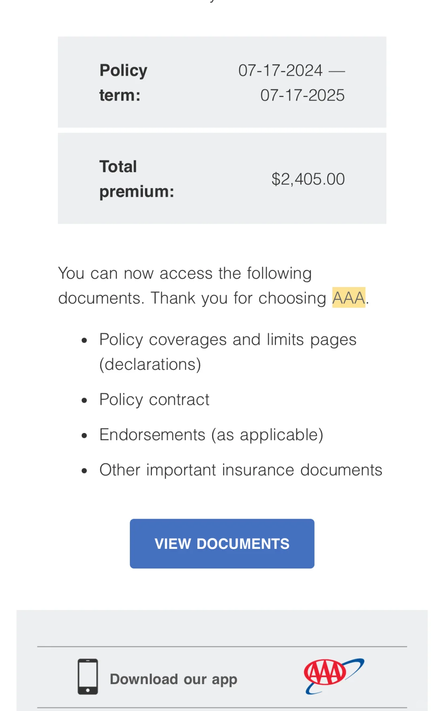The image size is (434, 711).
Task: Click the bullet beside Policy contract
Action: (84, 400)
